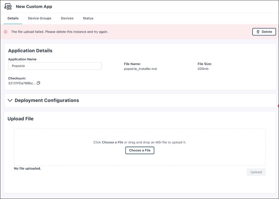View the Status tab

[88, 18]
